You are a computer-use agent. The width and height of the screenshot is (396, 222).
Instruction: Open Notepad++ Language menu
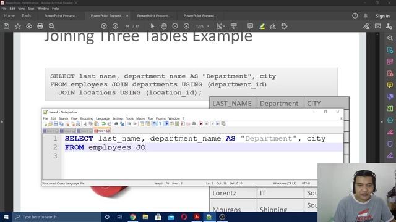point(103,118)
